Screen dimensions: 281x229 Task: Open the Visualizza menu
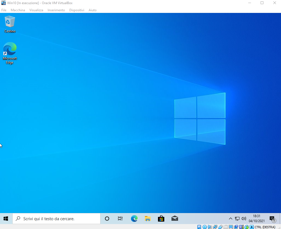[36, 10]
